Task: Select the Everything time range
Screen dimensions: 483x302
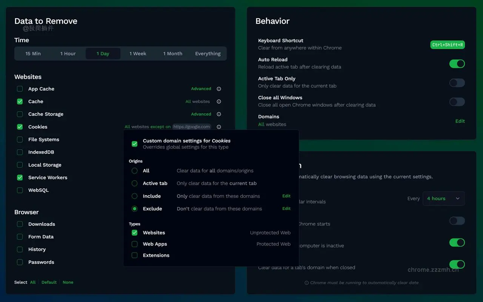Action: click(x=208, y=53)
